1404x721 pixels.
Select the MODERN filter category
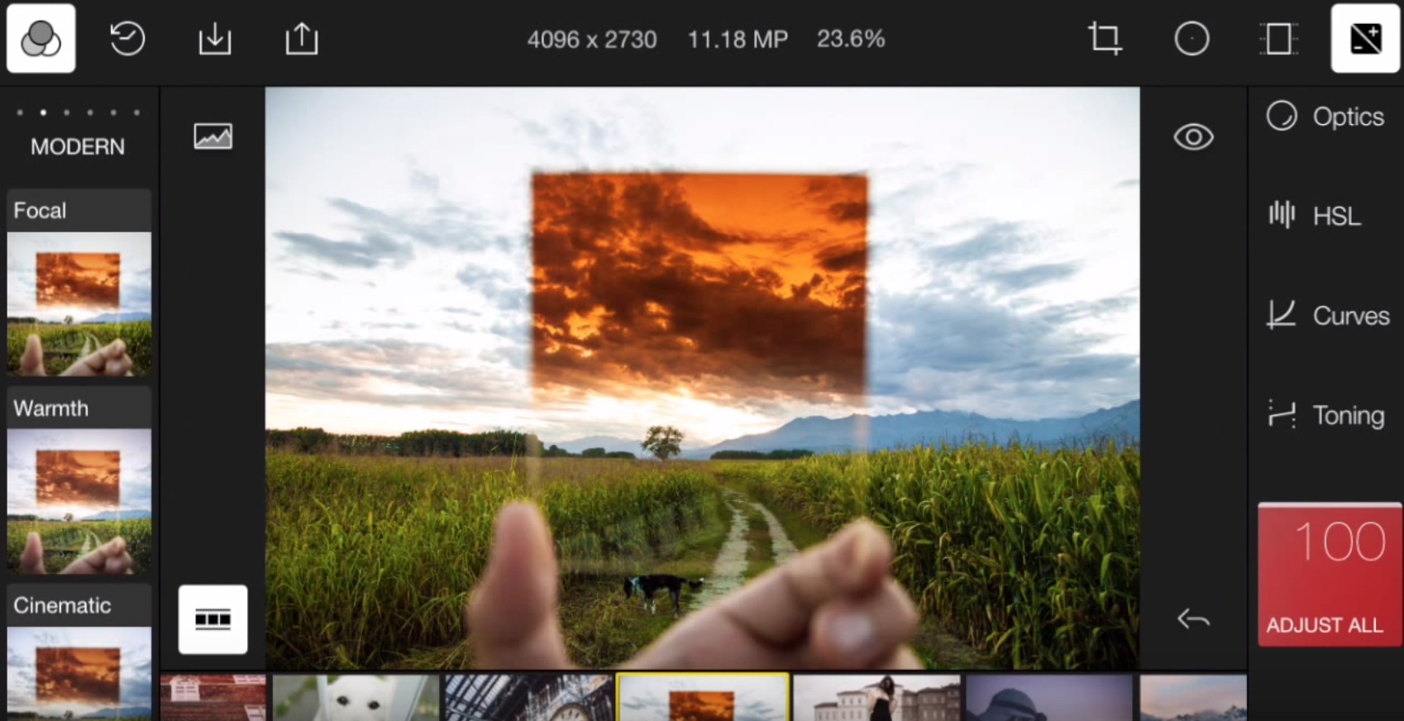point(78,147)
